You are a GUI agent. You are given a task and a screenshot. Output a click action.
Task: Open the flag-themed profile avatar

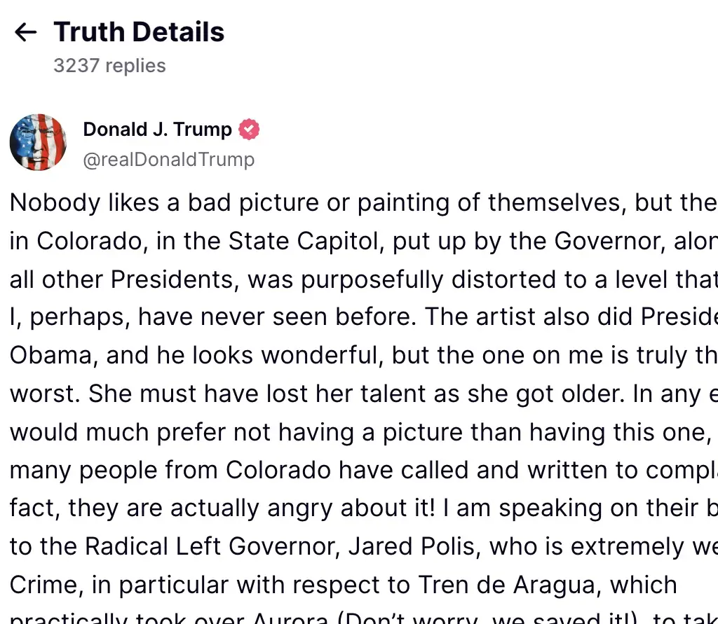39,142
